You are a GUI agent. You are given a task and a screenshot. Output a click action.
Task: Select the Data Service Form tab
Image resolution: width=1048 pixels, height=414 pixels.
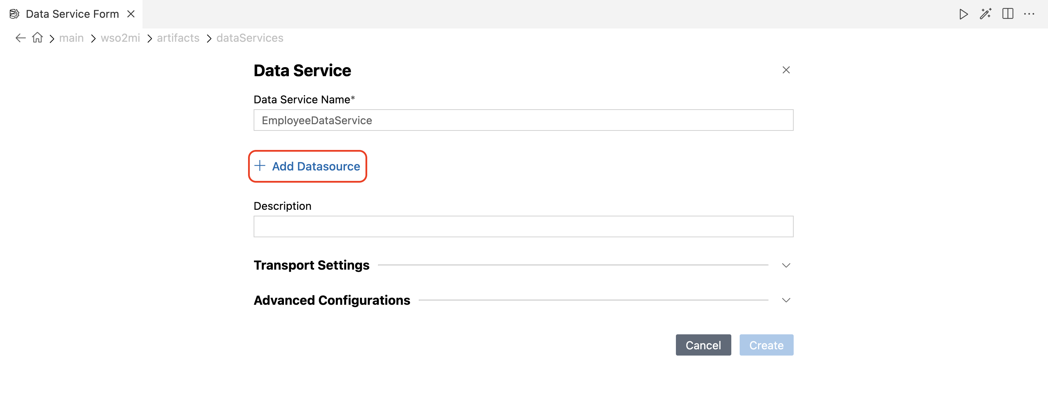click(72, 14)
